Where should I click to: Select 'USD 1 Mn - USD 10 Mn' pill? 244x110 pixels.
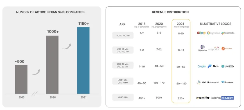click(x=123, y=81)
